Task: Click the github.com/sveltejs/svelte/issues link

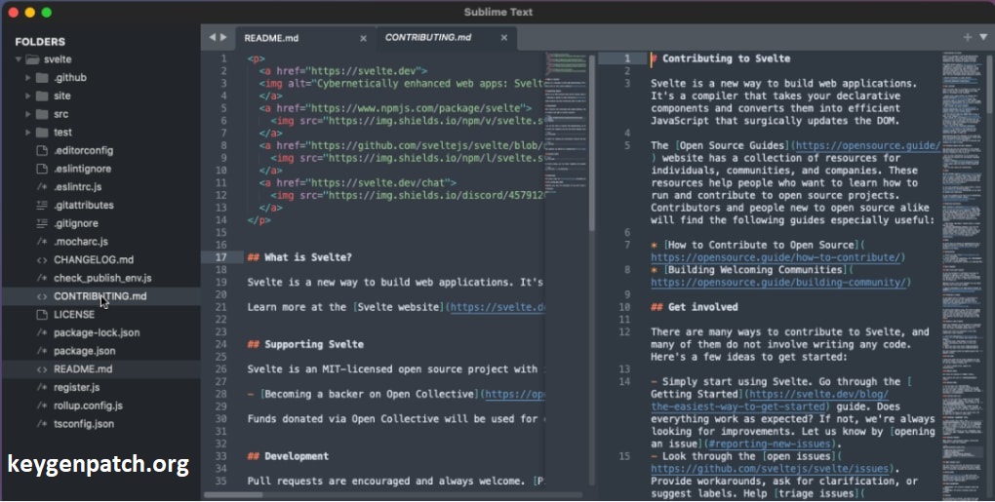Action: pyautogui.click(x=769, y=469)
